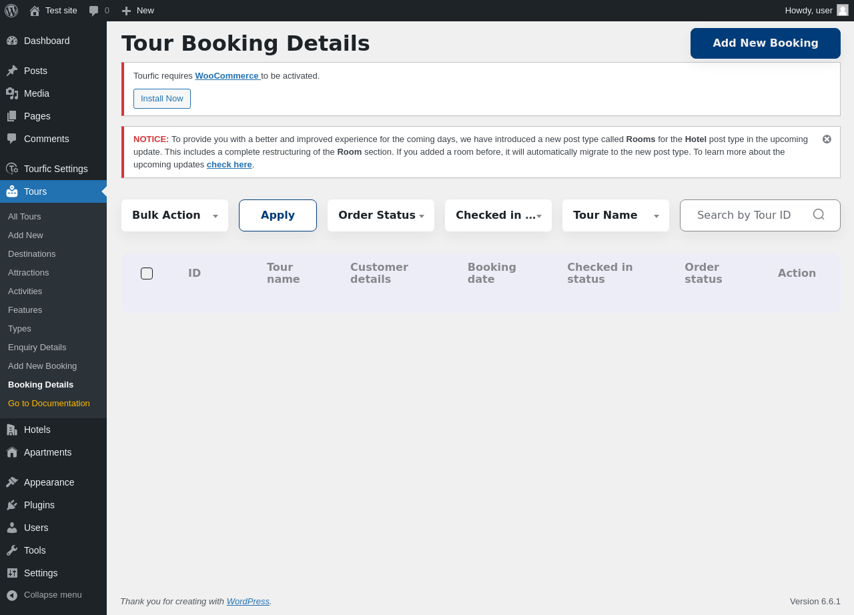Click the WordPress logo icon
854x615 pixels.
click(11, 11)
